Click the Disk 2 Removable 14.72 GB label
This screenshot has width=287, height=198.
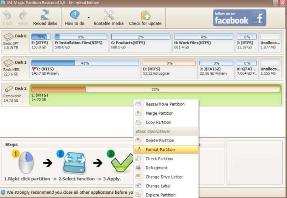pyautogui.click(x=15, y=94)
